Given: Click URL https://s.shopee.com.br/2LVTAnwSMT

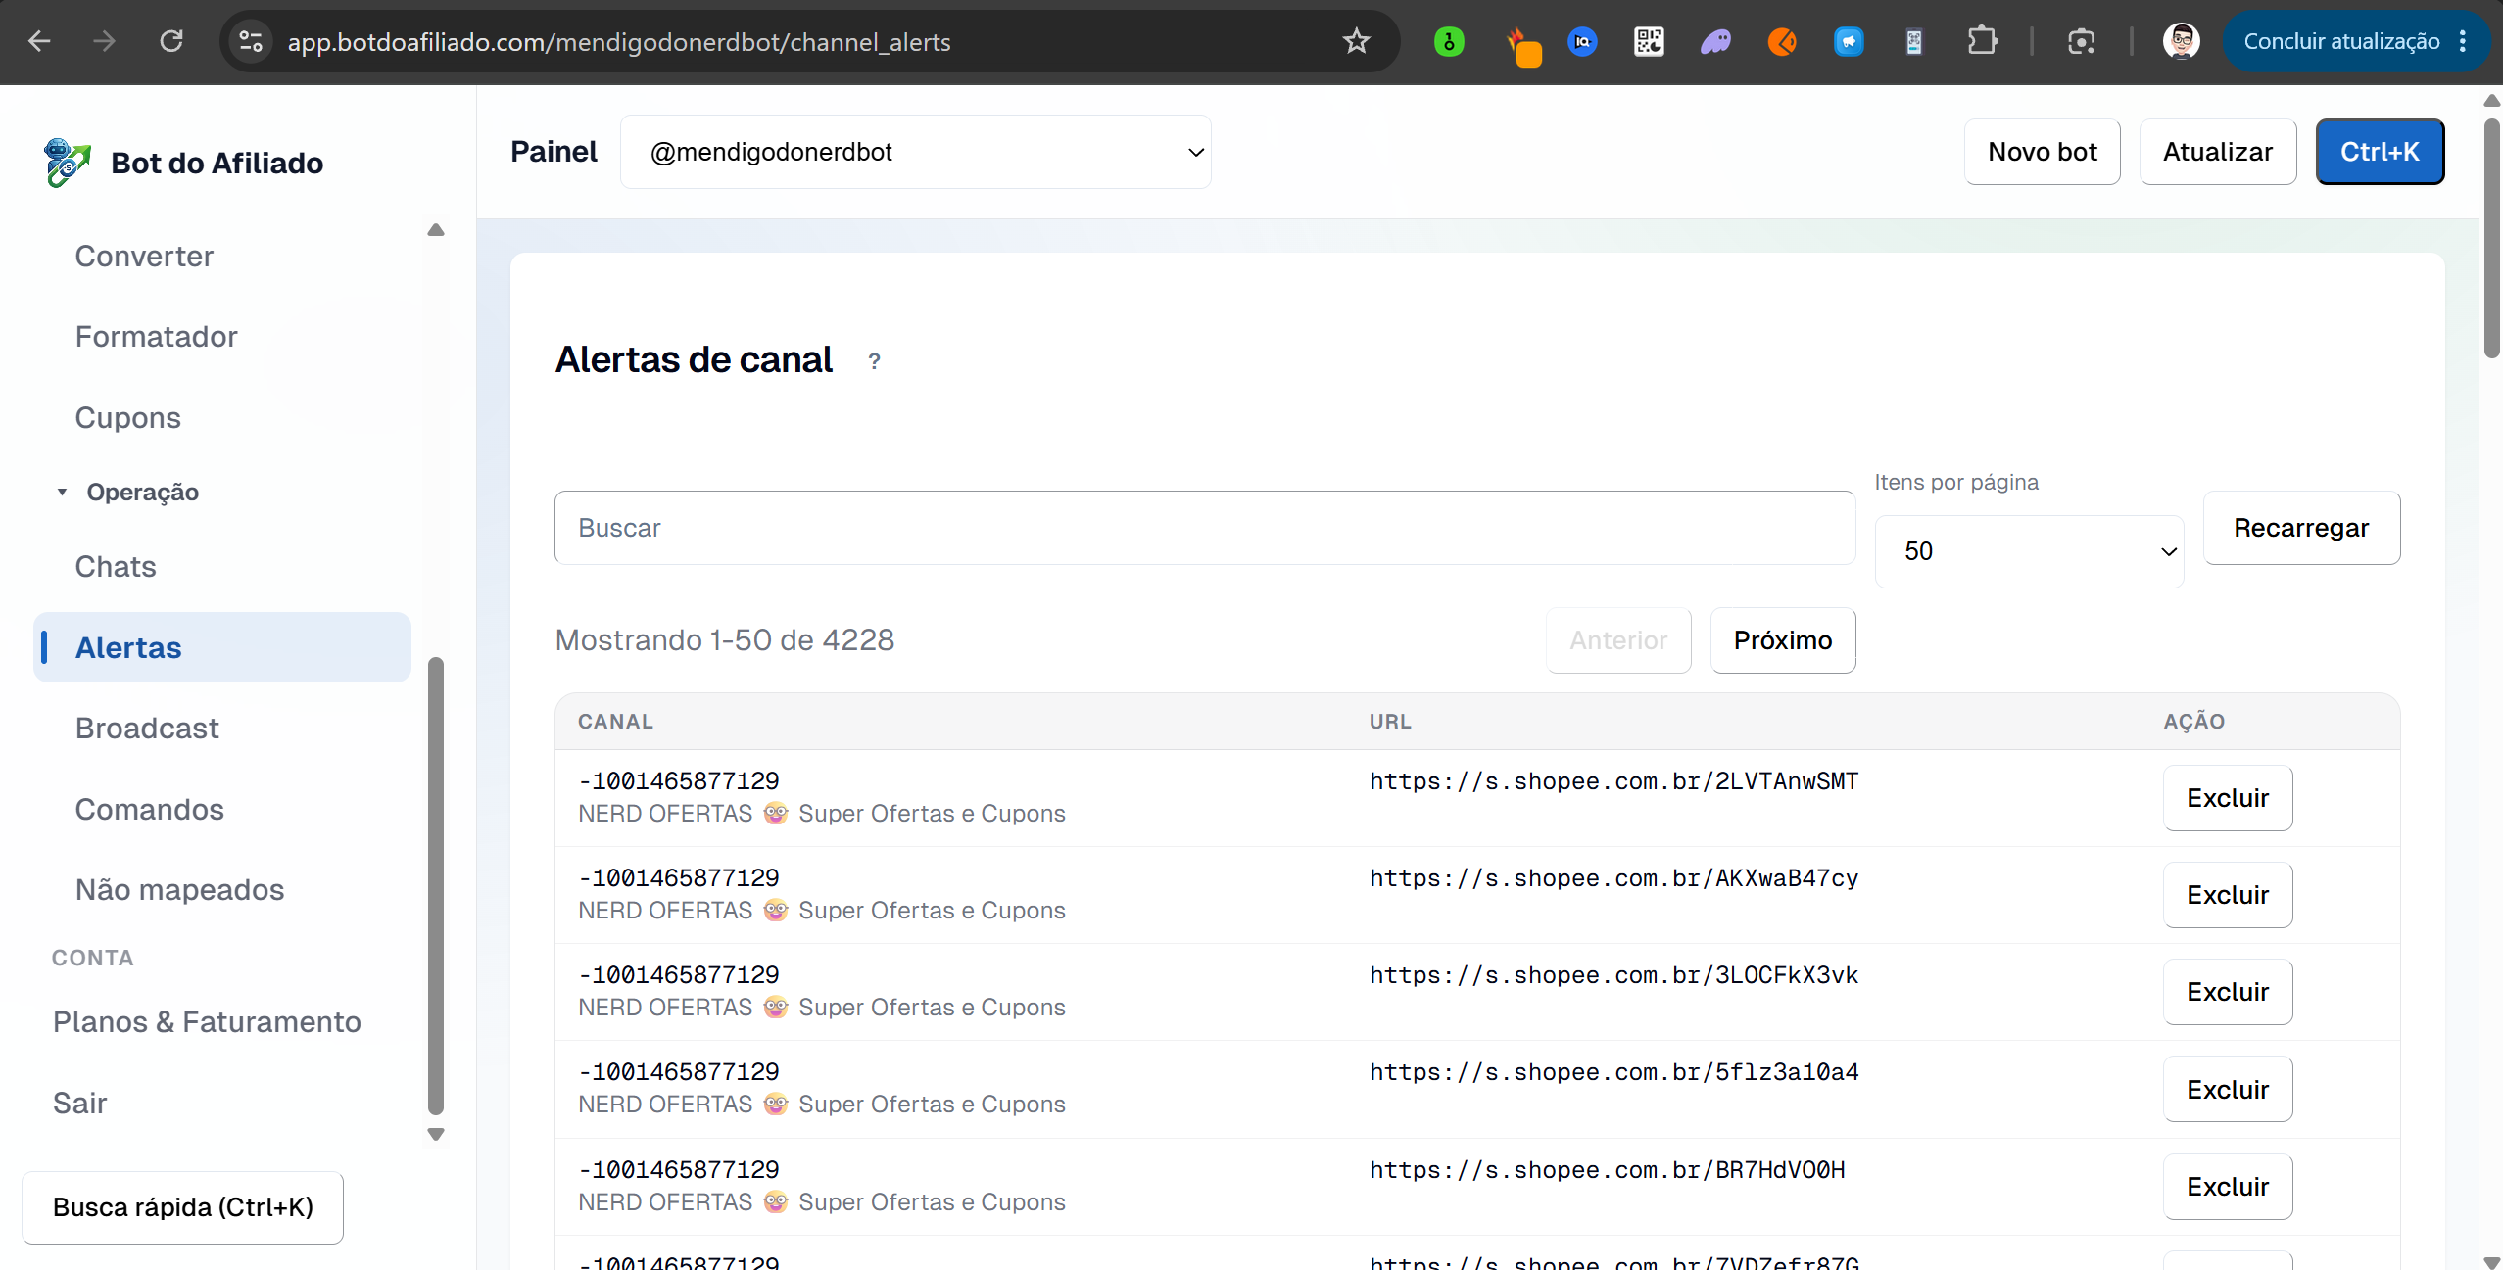Looking at the screenshot, I should (1613, 781).
